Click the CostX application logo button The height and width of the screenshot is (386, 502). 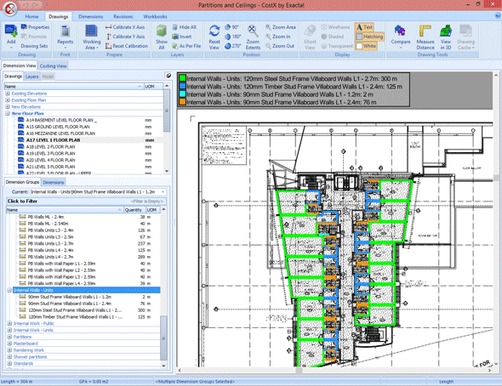pyautogui.click(x=10, y=9)
